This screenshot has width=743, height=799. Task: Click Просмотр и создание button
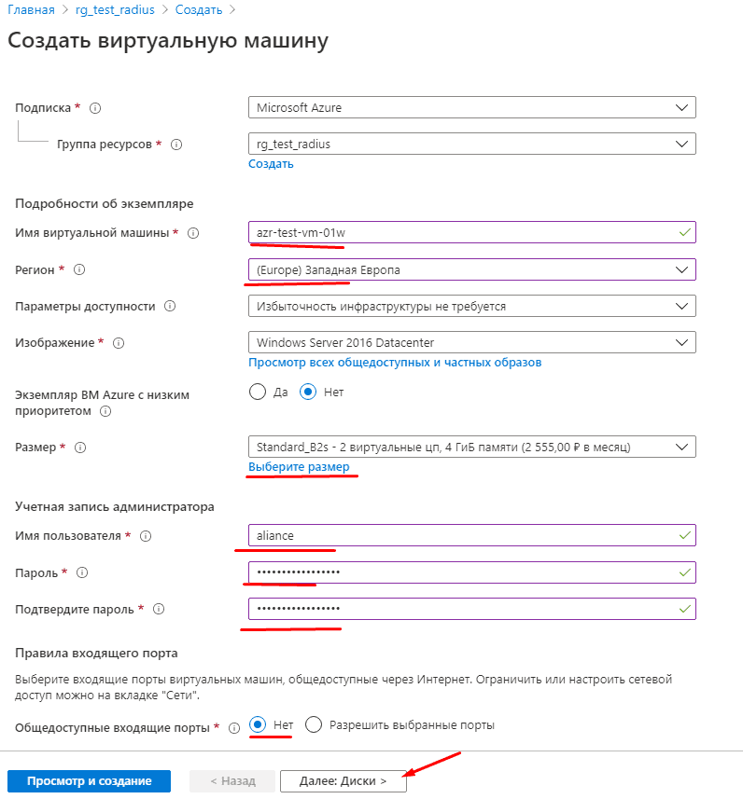coord(90,781)
